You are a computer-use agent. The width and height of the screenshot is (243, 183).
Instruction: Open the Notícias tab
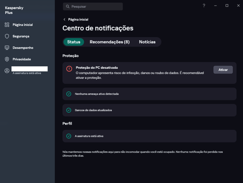(x=147, y=42)
